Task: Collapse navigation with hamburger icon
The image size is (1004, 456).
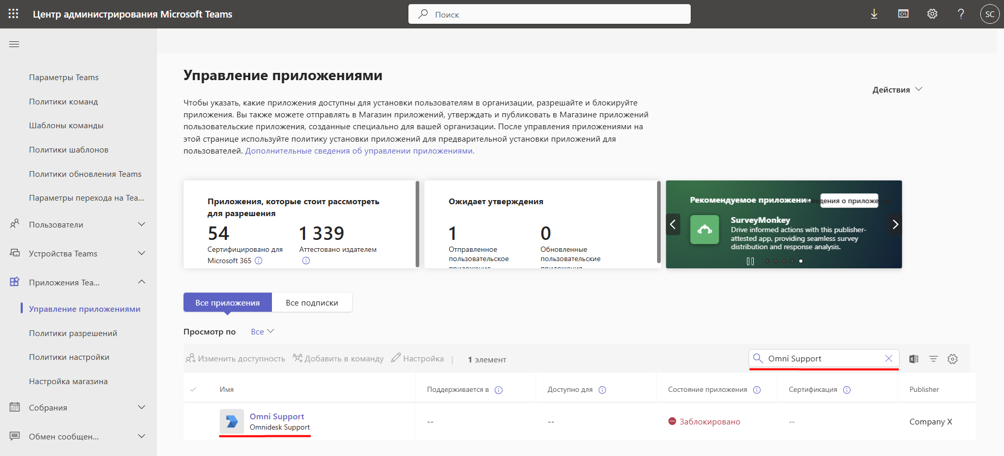Action: point(14,44)
